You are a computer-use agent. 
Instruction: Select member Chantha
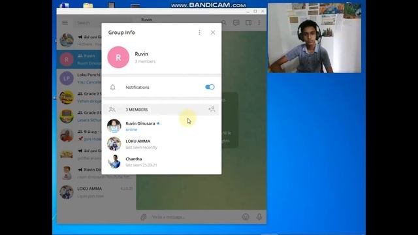pos(161,161)
